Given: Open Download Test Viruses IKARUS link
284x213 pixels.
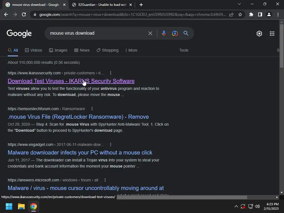Looking at the screenshot, I should click(x=71, y=81).
